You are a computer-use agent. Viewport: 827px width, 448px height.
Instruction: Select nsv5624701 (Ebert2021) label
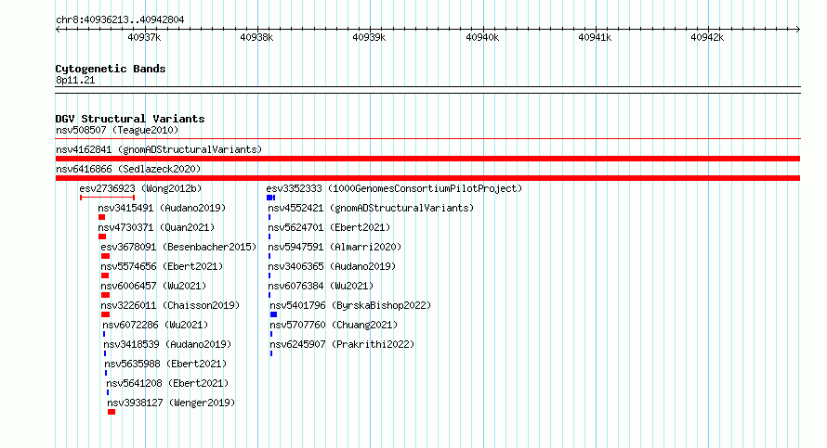[329, 227]
